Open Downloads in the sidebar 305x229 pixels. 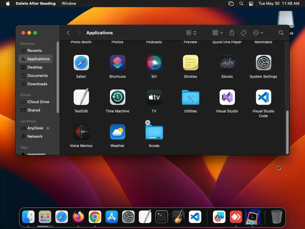tap(35, 84)
